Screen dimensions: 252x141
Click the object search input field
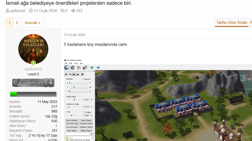coord(77,134)
